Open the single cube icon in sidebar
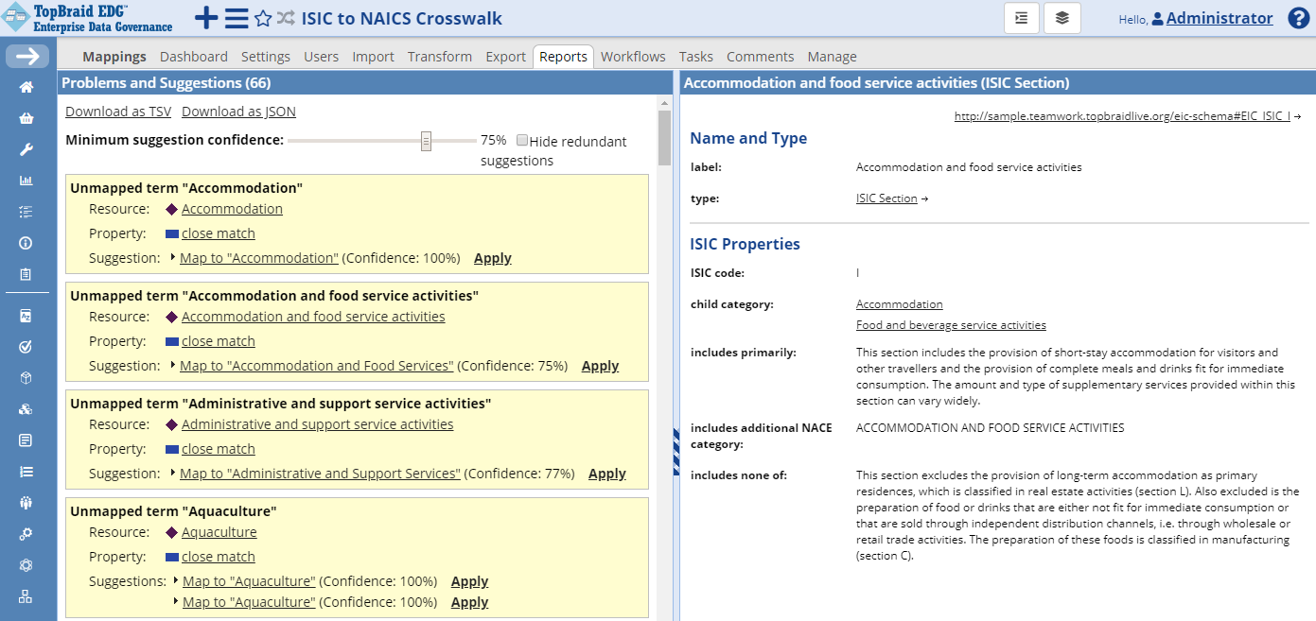1316x621 pixels. tap(26, 378)
